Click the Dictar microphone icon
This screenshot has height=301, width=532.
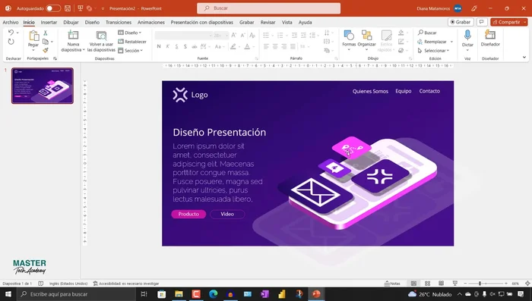click(467, 35)
